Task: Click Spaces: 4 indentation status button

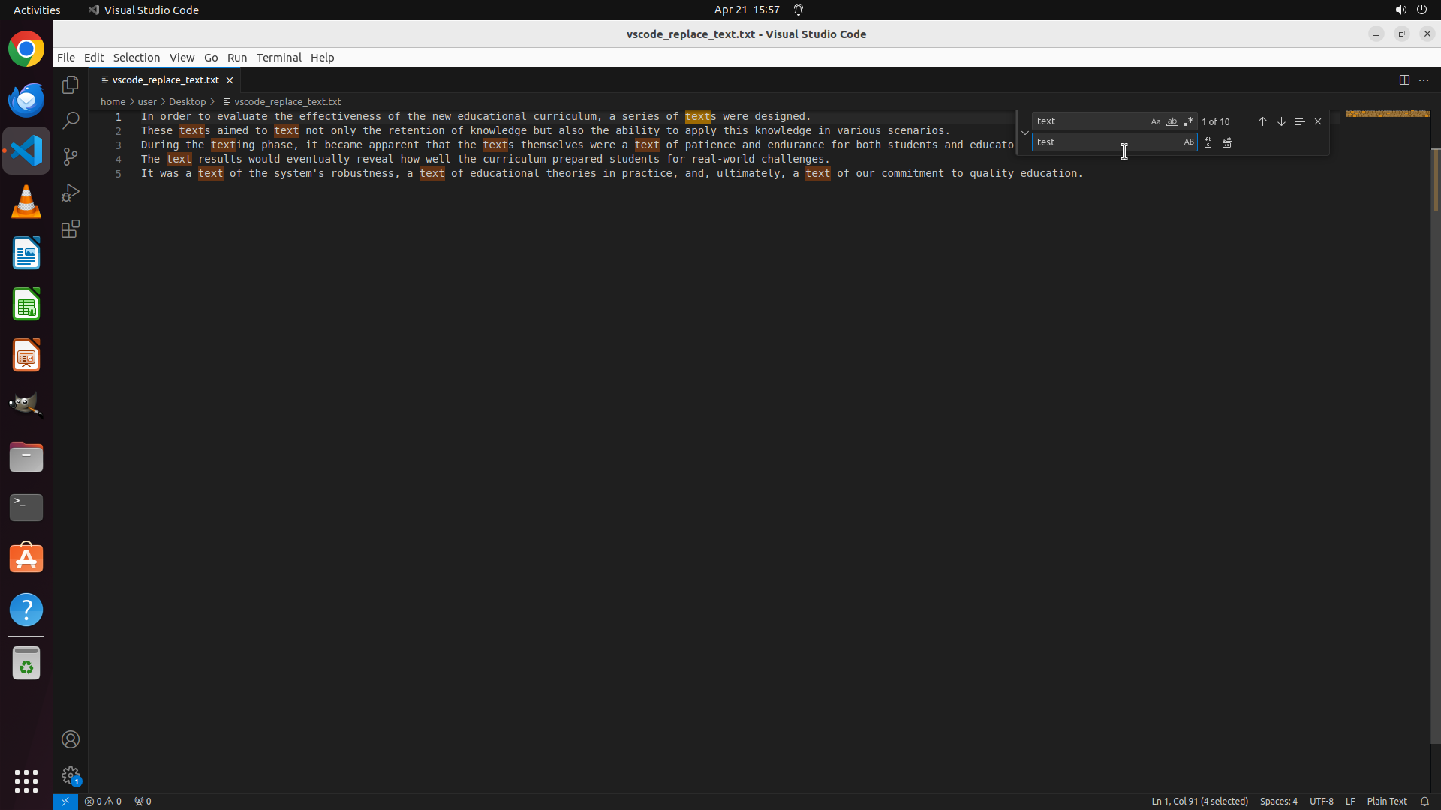Action: 1277,801
